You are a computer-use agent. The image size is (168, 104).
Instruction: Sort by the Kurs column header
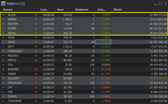pyautogui.click(x=61, y=10)
